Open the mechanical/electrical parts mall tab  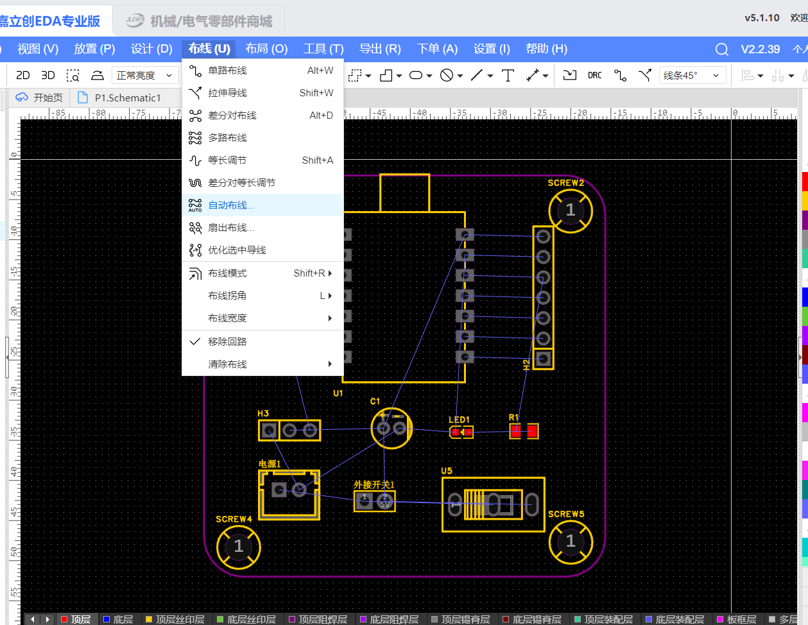pyautogui.click(x=199, y=21)
